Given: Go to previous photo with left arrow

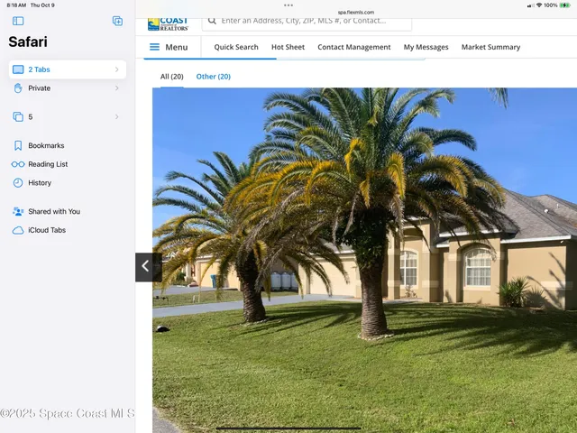Looking at the screenshot, I should coord(146,267).
